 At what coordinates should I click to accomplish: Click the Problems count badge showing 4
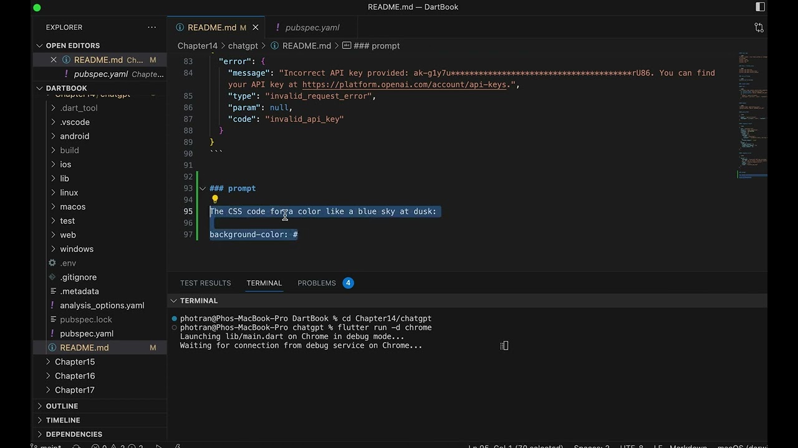coord(348,283)
